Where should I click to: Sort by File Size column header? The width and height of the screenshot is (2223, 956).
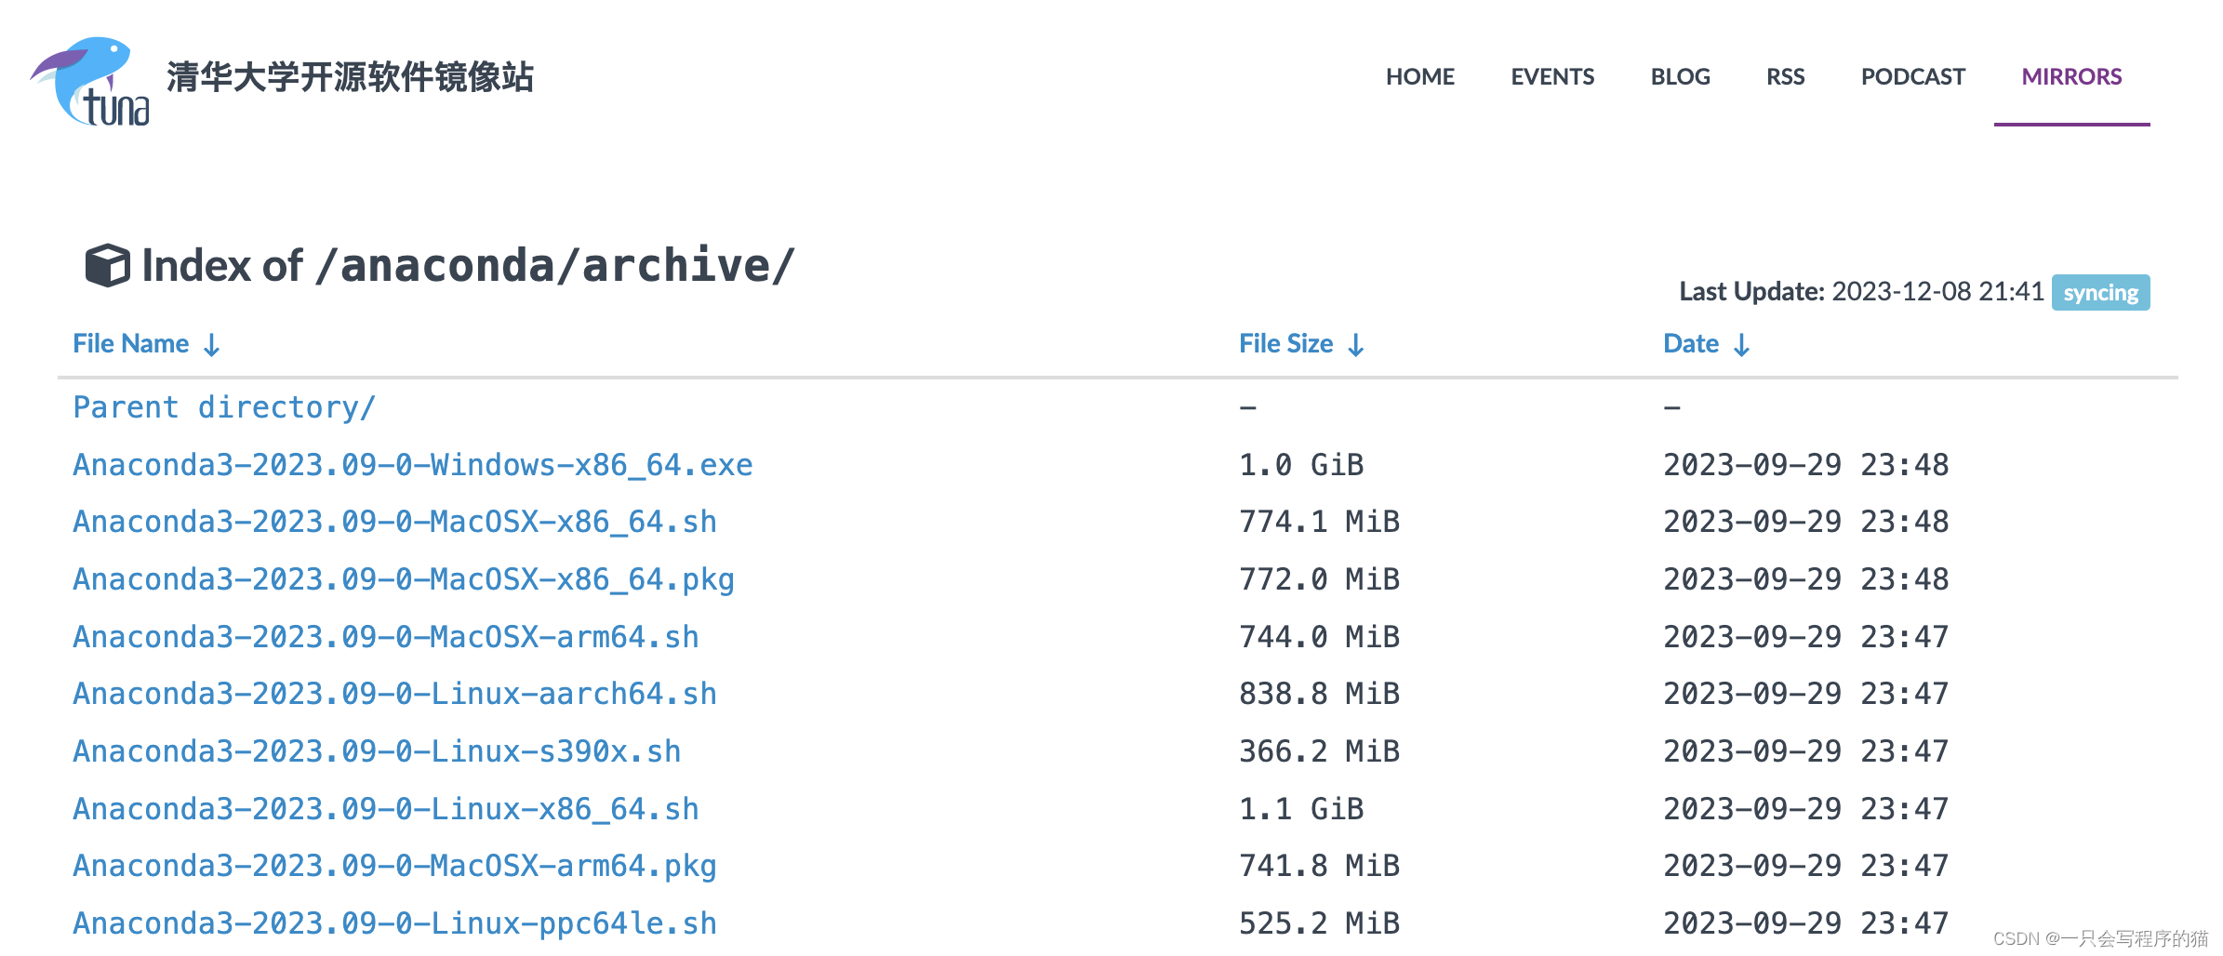[x=1286, y=344]
